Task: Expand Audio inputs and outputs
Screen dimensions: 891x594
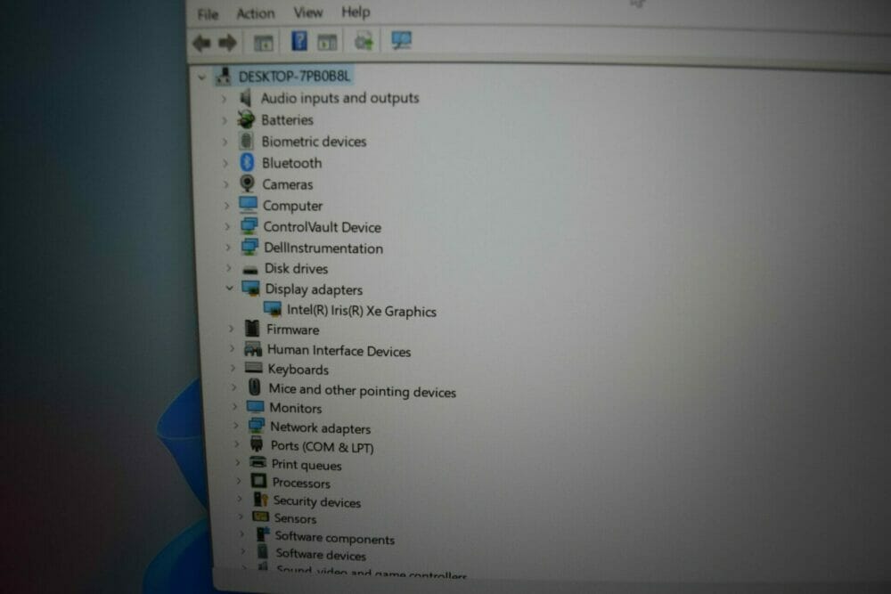Action: [224, 99]
